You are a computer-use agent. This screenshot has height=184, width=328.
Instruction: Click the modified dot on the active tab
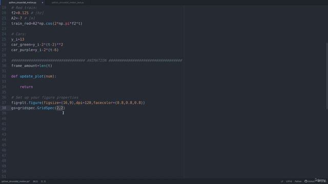point(43,3)
